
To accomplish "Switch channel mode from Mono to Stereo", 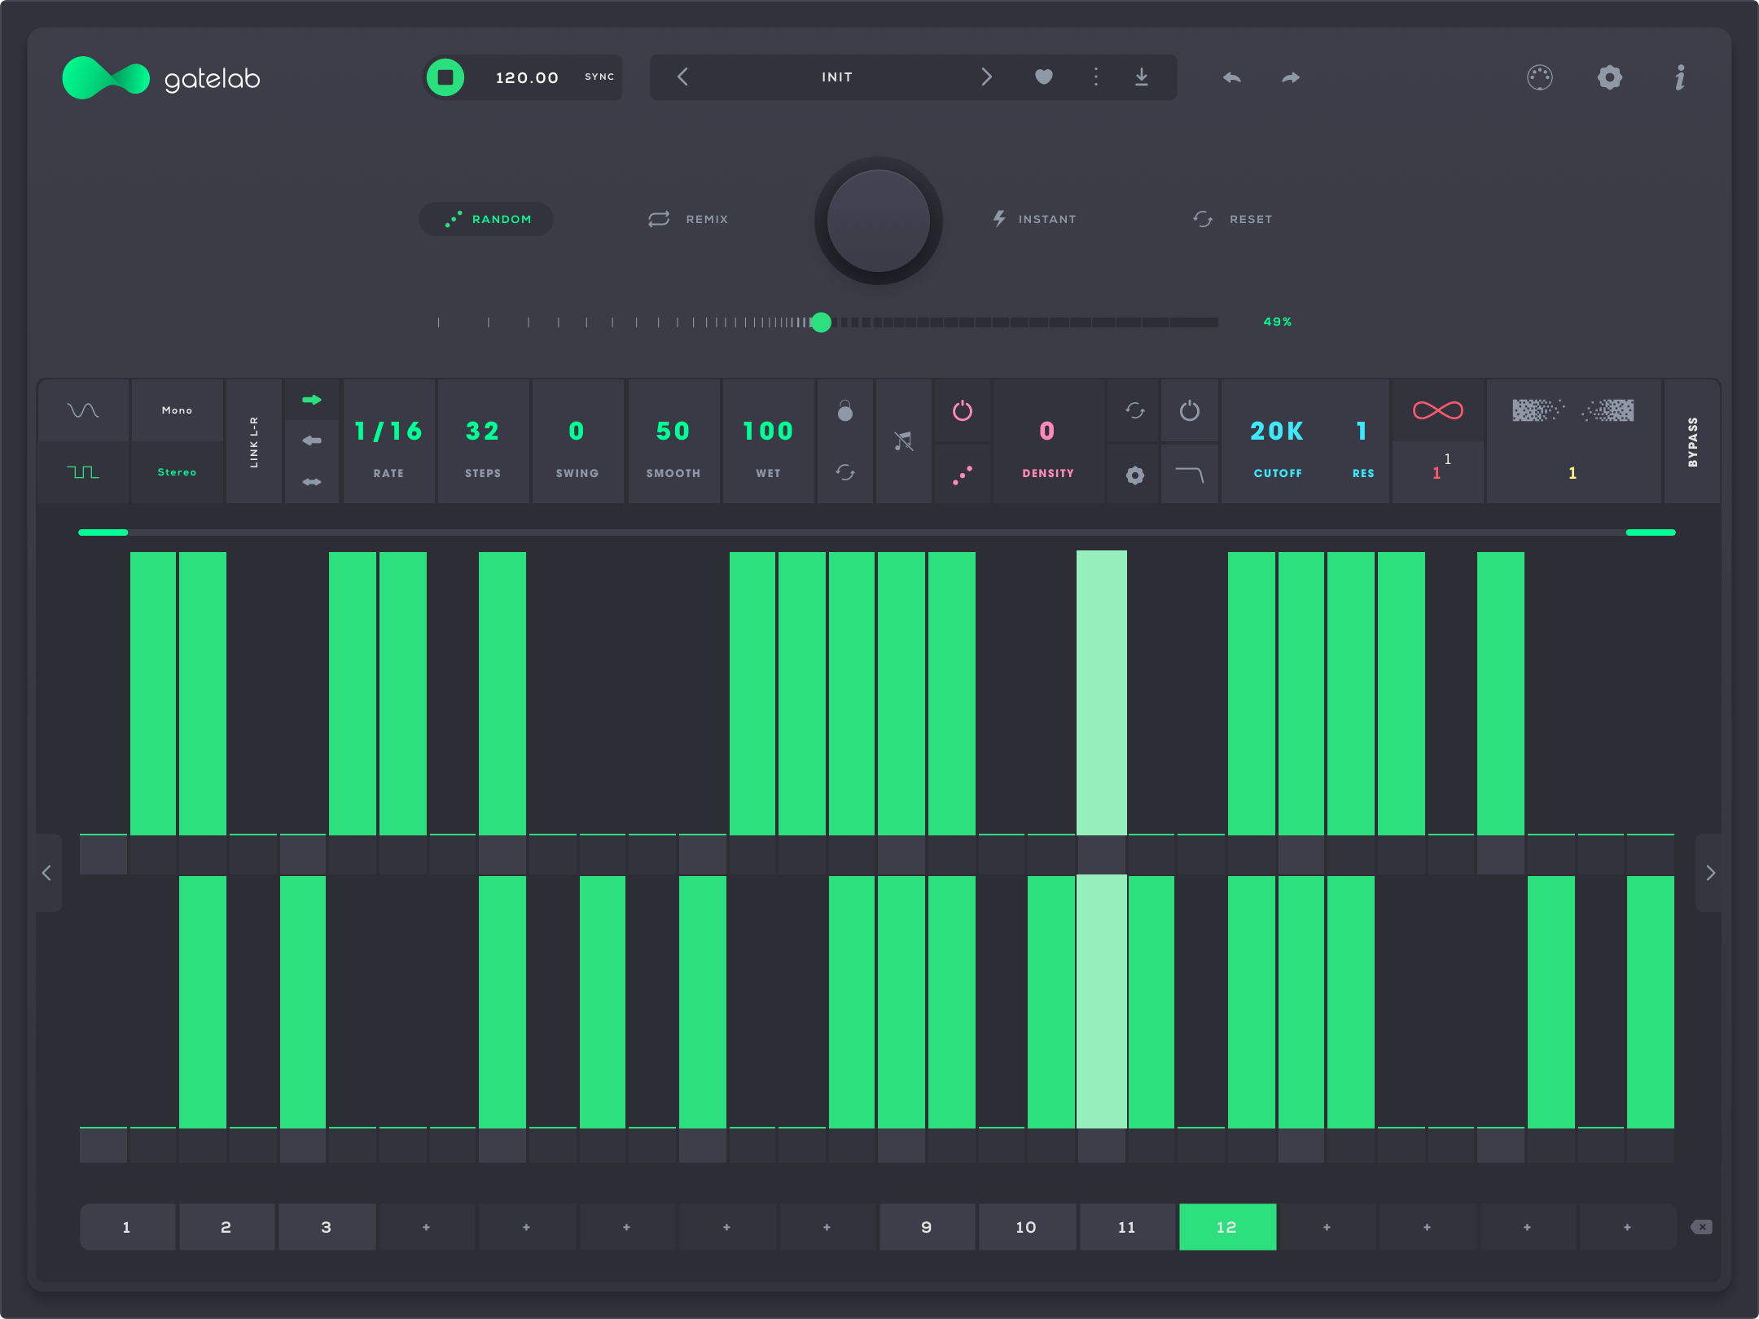I will 176,471.
